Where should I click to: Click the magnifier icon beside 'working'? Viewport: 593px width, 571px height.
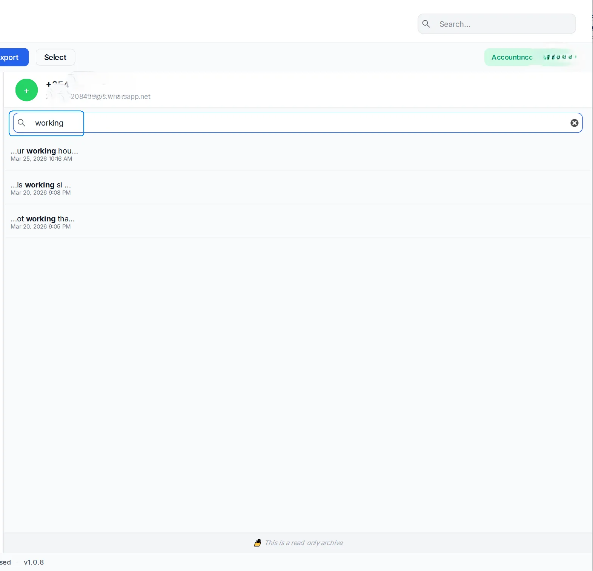tap(22, 123)
